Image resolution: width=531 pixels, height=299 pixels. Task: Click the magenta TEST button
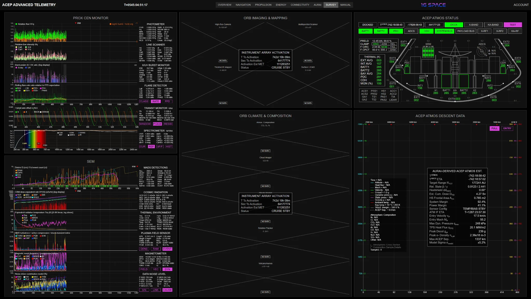513,25
